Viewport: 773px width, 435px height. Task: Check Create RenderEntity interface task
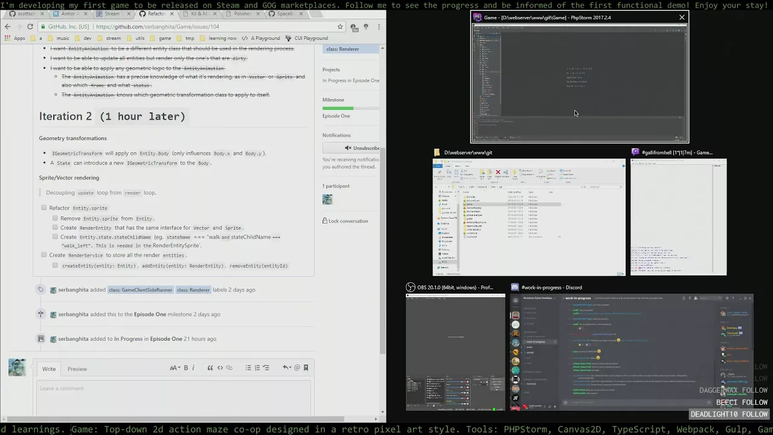coord(55,228)
